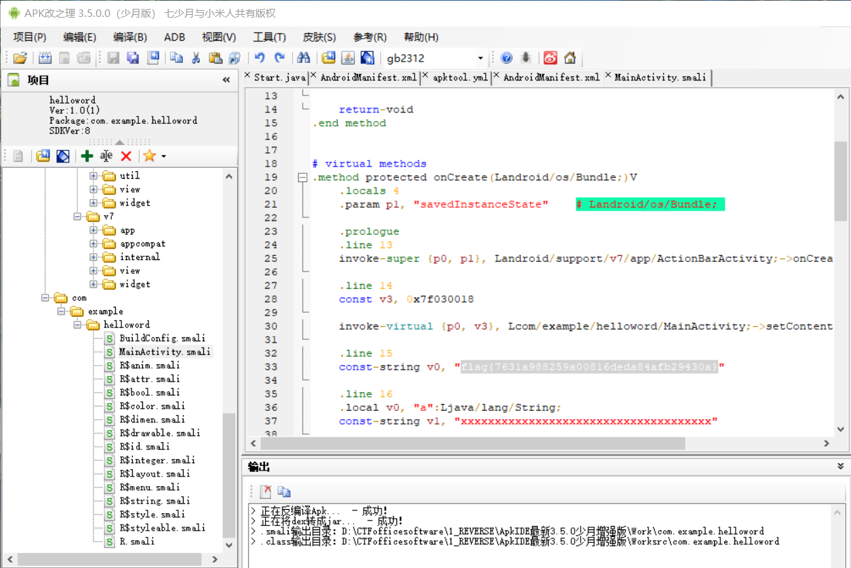Click the open project folder icon
Viewport: 851px width, 568px height.
[x=20, y=58]
